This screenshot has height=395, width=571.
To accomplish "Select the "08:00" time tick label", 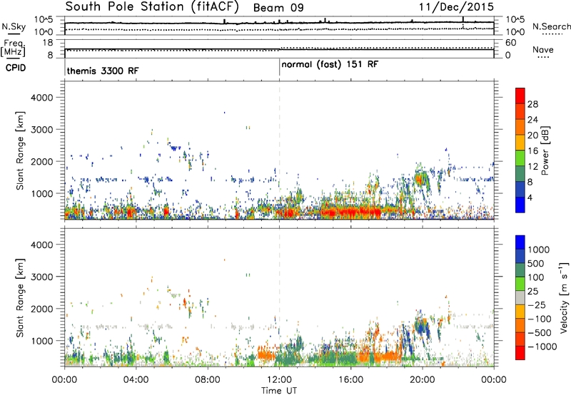I will 208,380.
